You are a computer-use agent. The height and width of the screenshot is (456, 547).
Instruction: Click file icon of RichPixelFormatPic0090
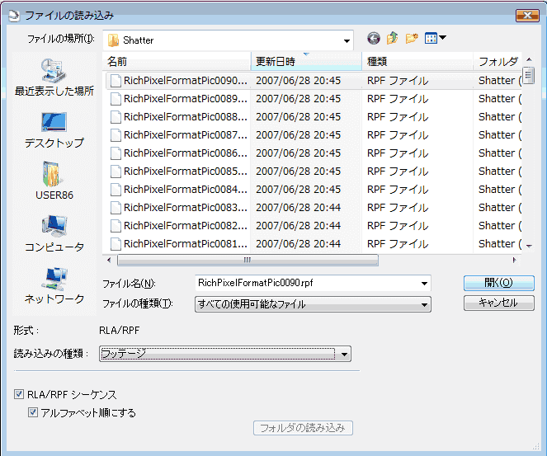tap(116, 81)
